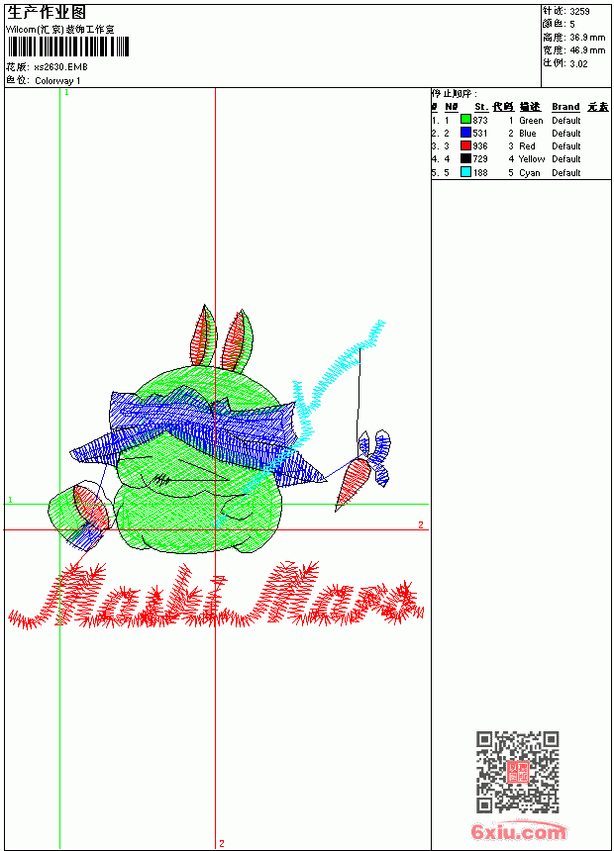
Task: Click the Green description in row 1
Action: pos(531,121)
